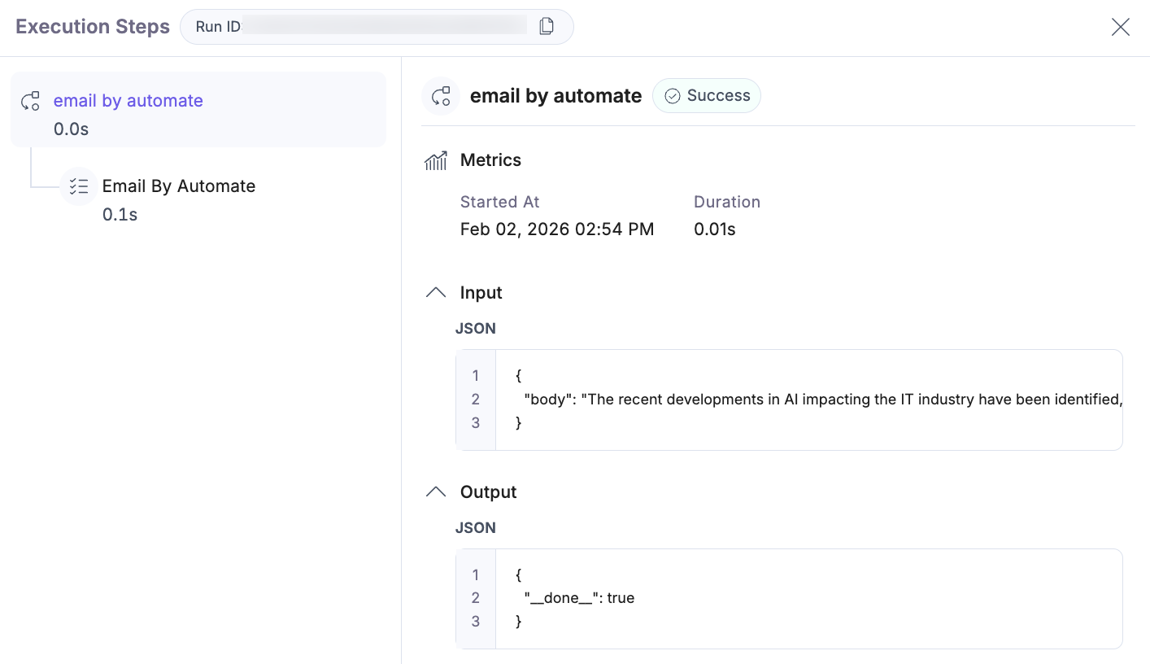Click the workflow icon beside 'email by automate' in sidebar
This screenshot has width=1150, height=664.
tap(30, 101)
